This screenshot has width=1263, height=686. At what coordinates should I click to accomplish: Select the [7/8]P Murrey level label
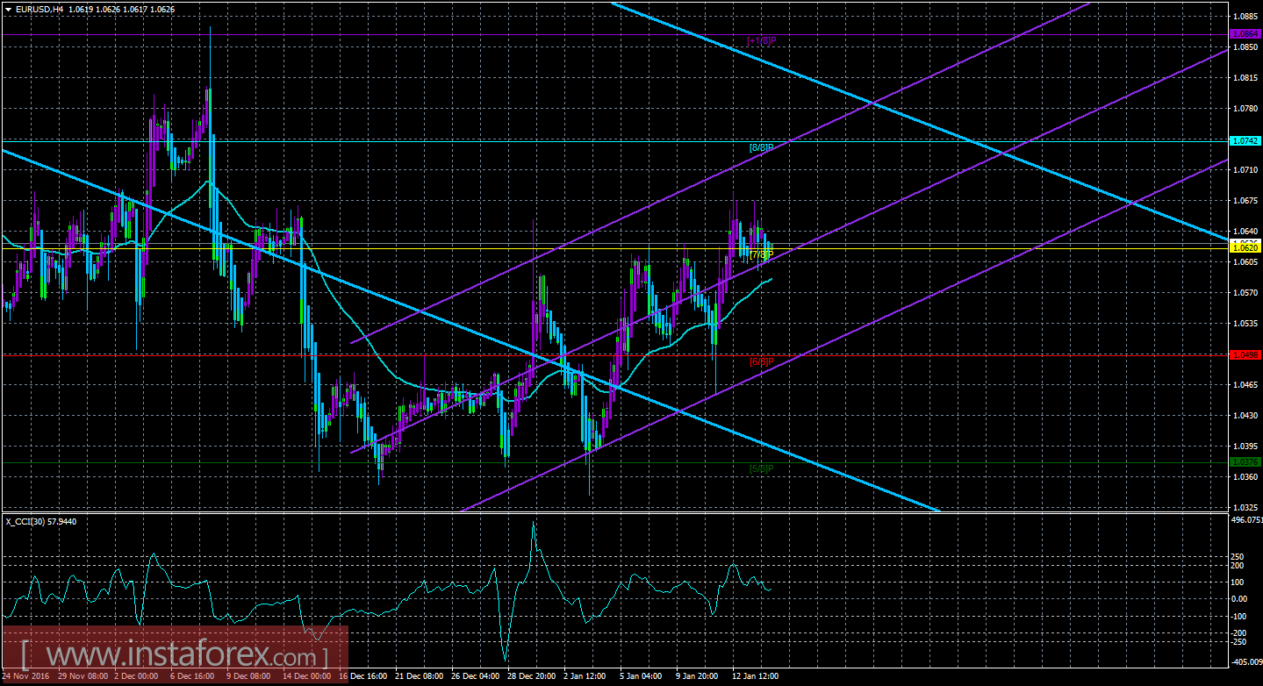pyautogui.click(x=761, y=254)
